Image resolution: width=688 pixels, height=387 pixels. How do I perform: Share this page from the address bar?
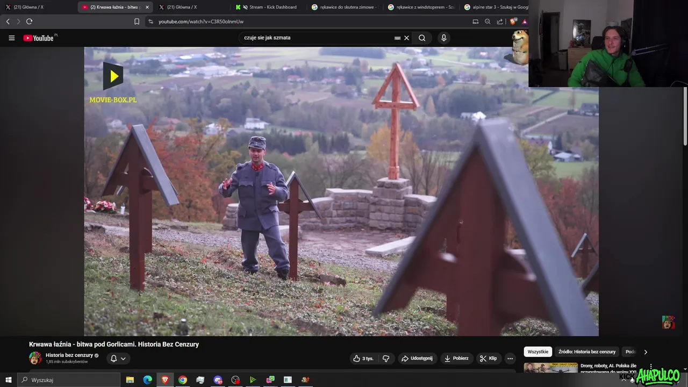pos(500,21)
